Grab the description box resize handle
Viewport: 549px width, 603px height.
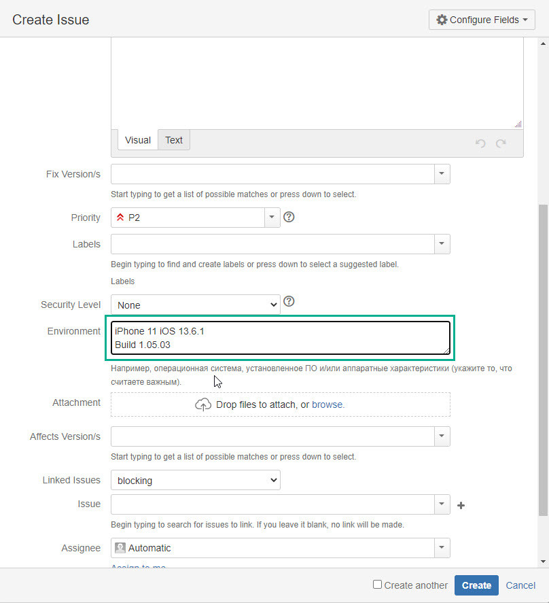coord(518,124)
